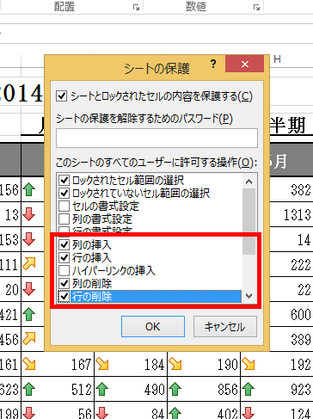Click the yellow diagonal-down arrow after 167
The image size is (313, 419).
[x=102, y=364]
